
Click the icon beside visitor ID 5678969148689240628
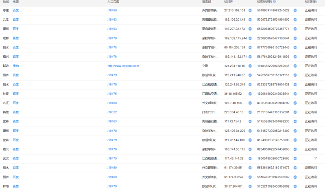point(295,11)
